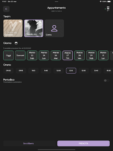The image size is (113, 151).
Task: Choose the 12:00 time slot
Action: [x=58, y=71]
